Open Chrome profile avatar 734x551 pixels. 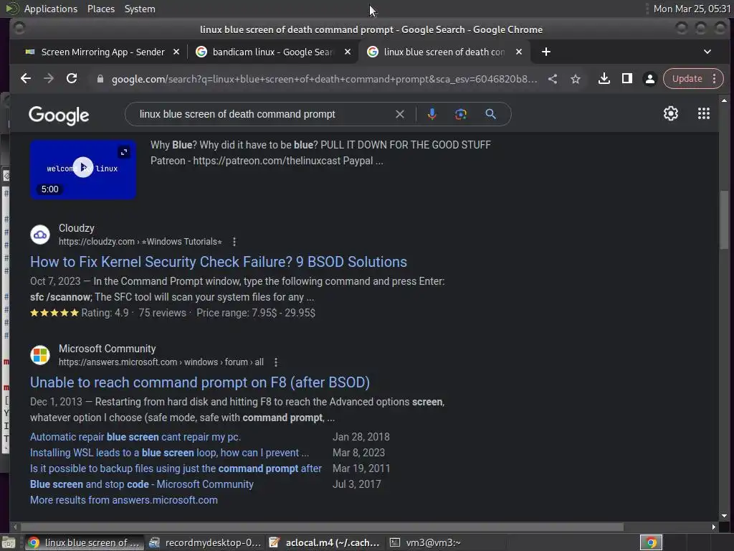point(649,79)
